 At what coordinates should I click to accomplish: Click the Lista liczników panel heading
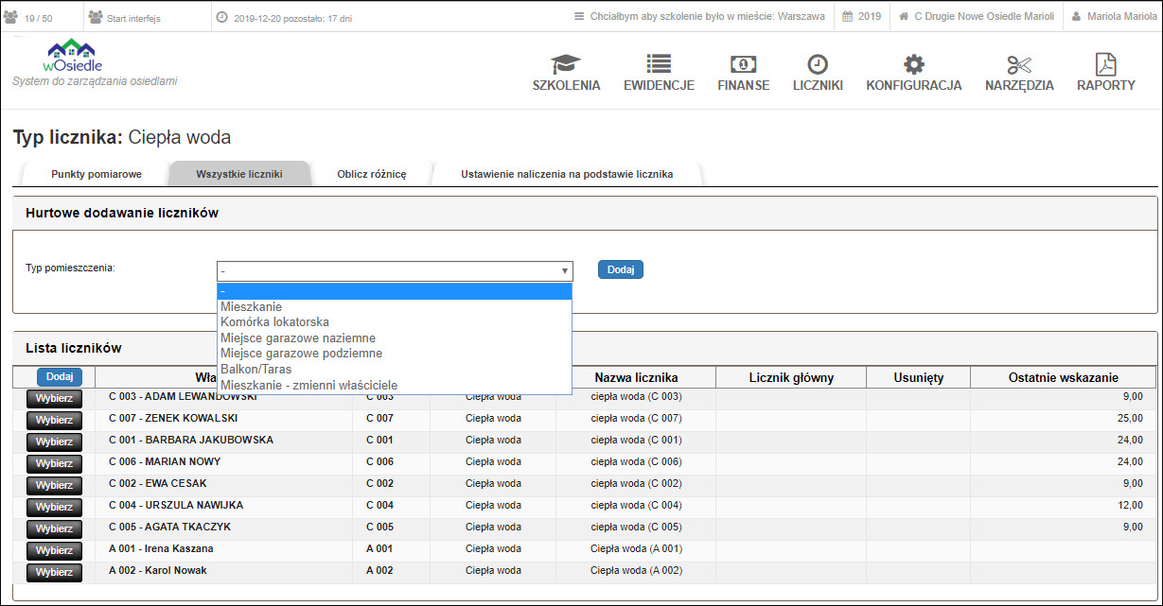74,348
